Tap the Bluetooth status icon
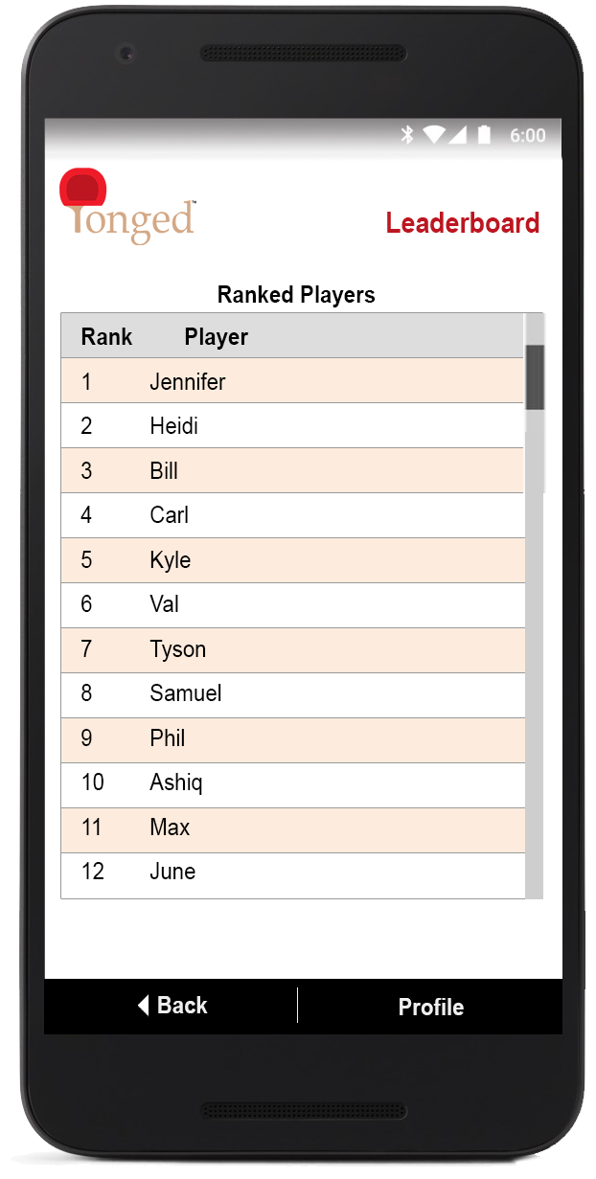The image size is (596, 1179). 407,135
